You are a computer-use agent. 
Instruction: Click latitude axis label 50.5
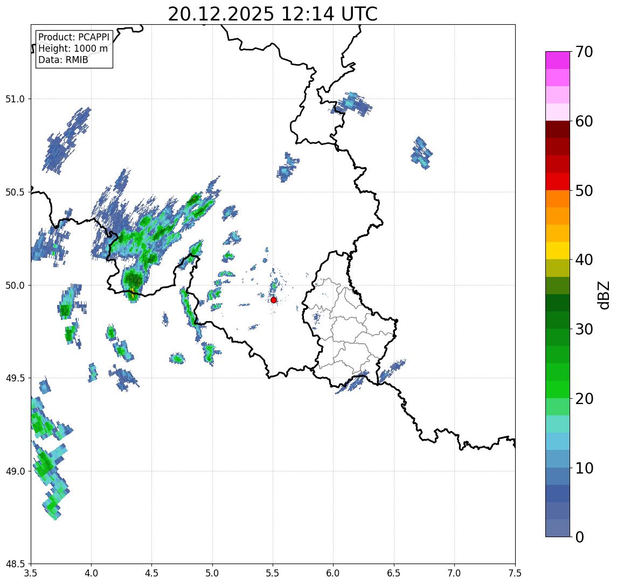click(x=15, y=192)
